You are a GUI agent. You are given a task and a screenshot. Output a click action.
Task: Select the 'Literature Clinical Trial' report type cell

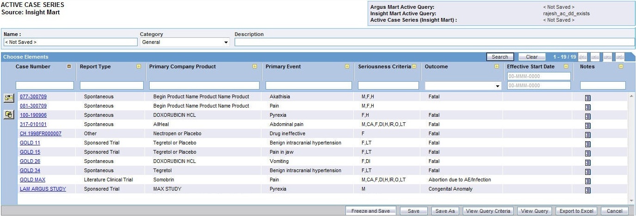click(108, 180)
